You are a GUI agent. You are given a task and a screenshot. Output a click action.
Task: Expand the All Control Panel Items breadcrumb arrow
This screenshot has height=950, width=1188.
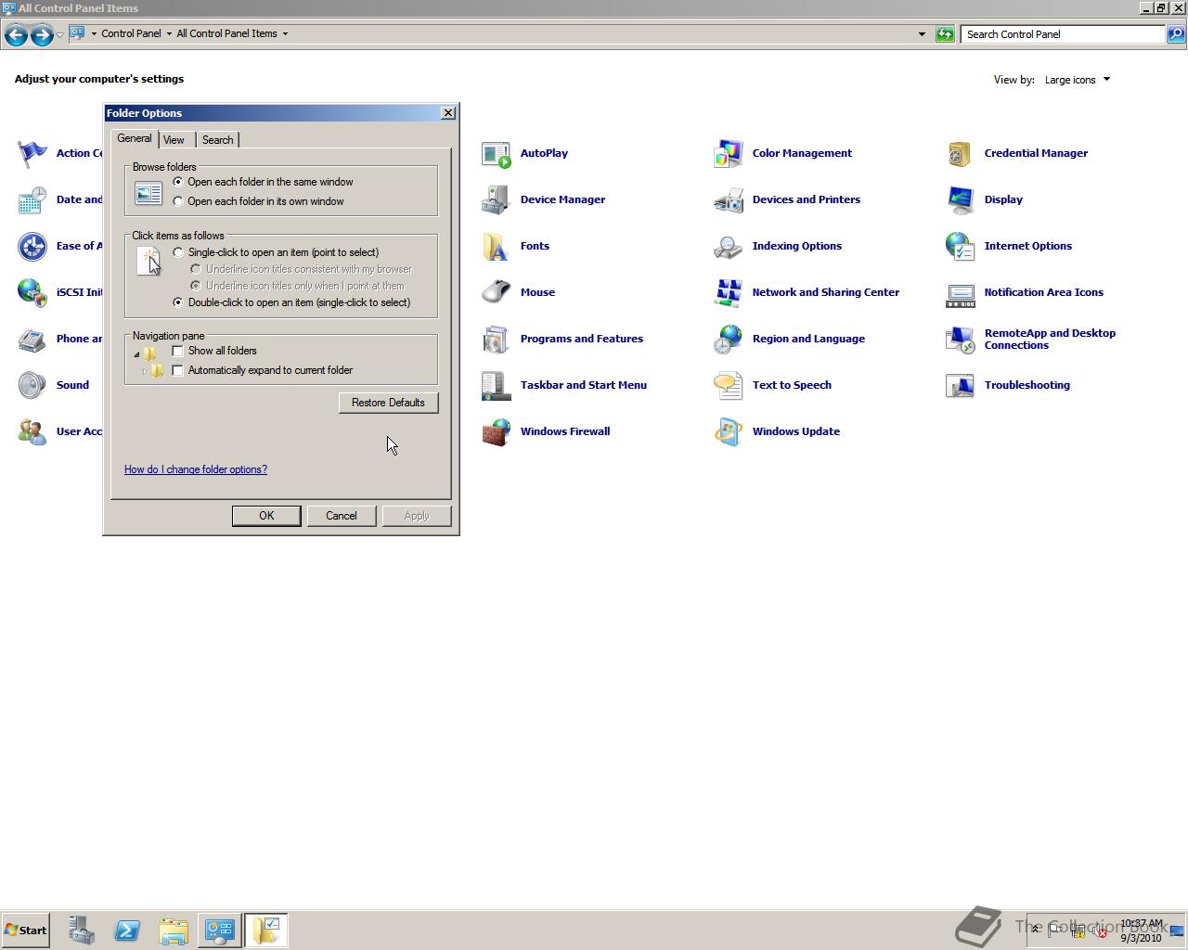point(285,33)
